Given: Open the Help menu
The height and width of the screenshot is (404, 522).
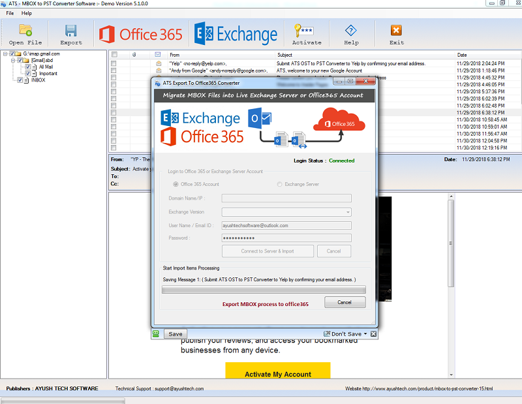Looking at the screenshot, I should tap(27, 13).
